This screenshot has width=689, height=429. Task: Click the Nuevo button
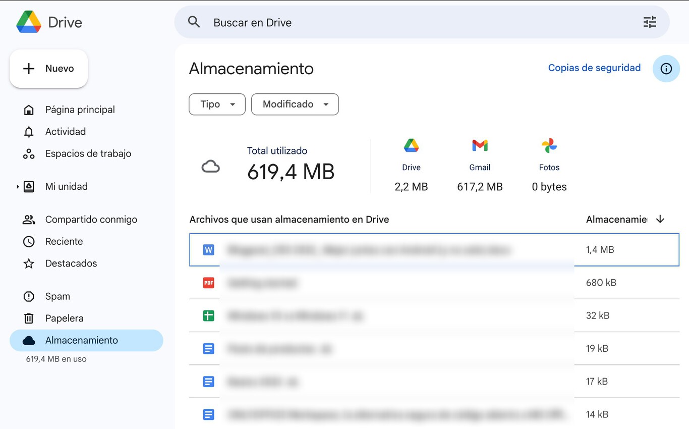[48, 69]
